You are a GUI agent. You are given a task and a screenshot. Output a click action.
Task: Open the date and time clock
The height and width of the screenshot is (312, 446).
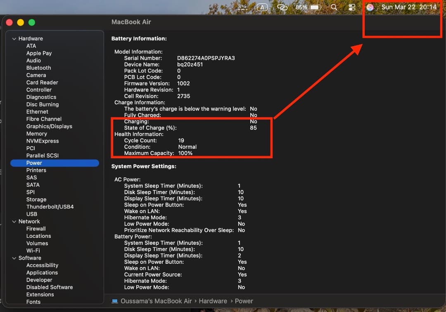409,7
